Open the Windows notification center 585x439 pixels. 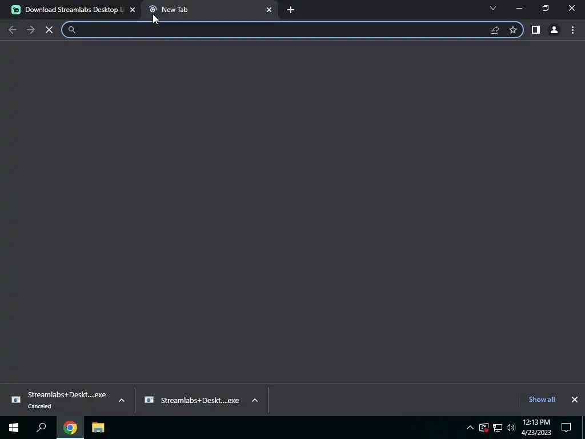[566, 428]
